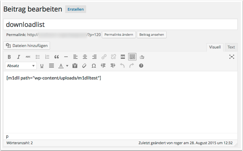Decrease the indent
Screen dimensions: 243x151
tap(103, 66)
